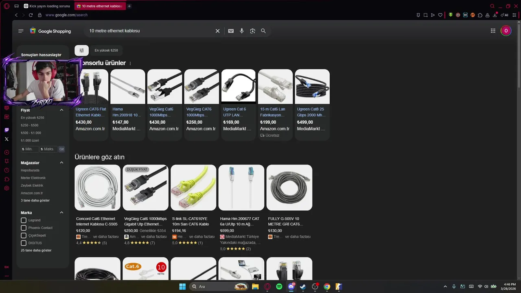
Task: Add page to Opera pinboards with pin icon
Action: pyautogui.click(x=418, y=15)
